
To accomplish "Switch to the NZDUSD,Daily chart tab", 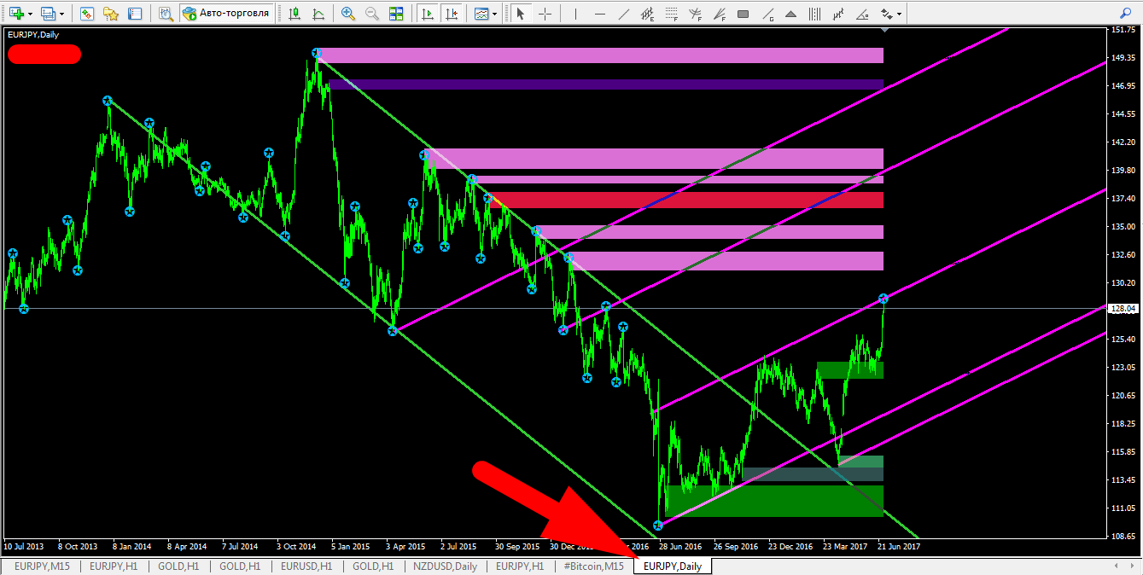I will tap(445, 566).
